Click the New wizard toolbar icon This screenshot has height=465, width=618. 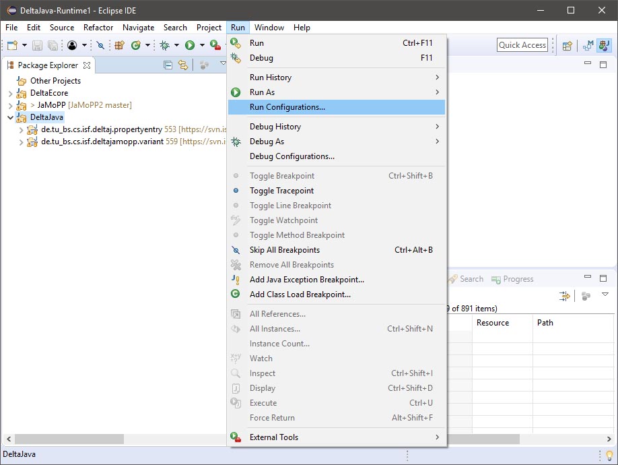tap(12, 45)
